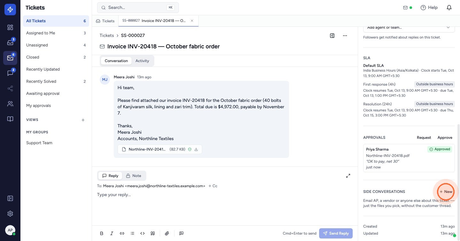
Task: Open the canned responses icon
Action: 181,233
